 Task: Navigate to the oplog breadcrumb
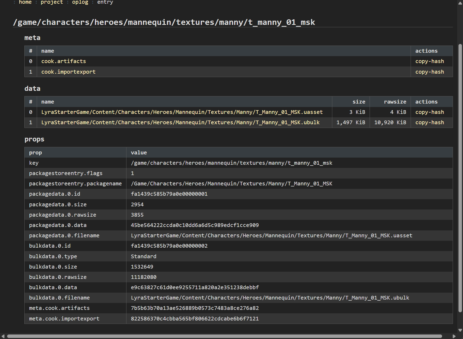[x=80, y=2]
